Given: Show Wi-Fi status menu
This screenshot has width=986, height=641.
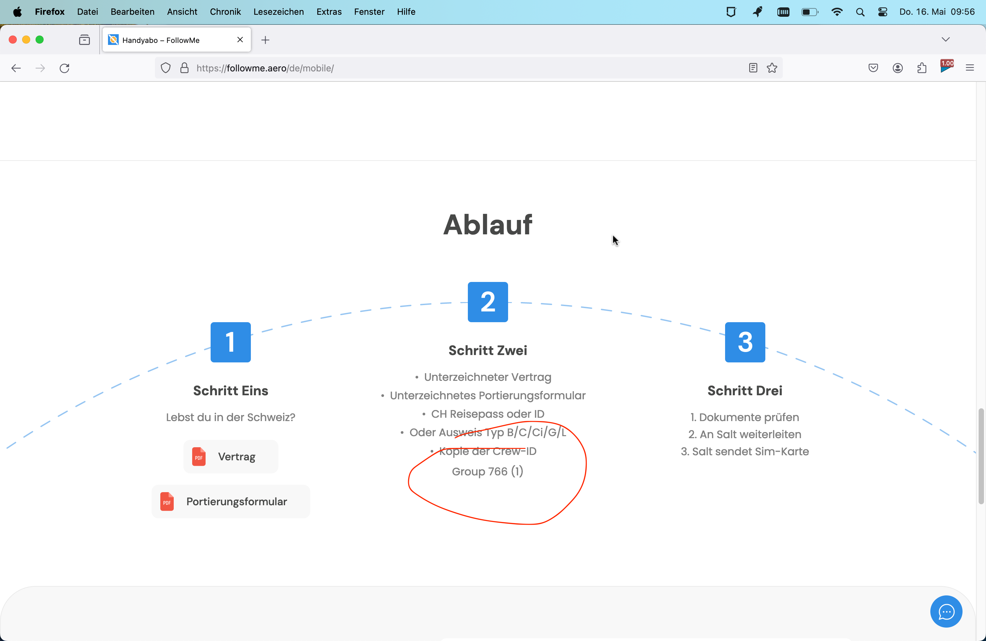Looking at the screenshot, I should click(x=837, y=12).
